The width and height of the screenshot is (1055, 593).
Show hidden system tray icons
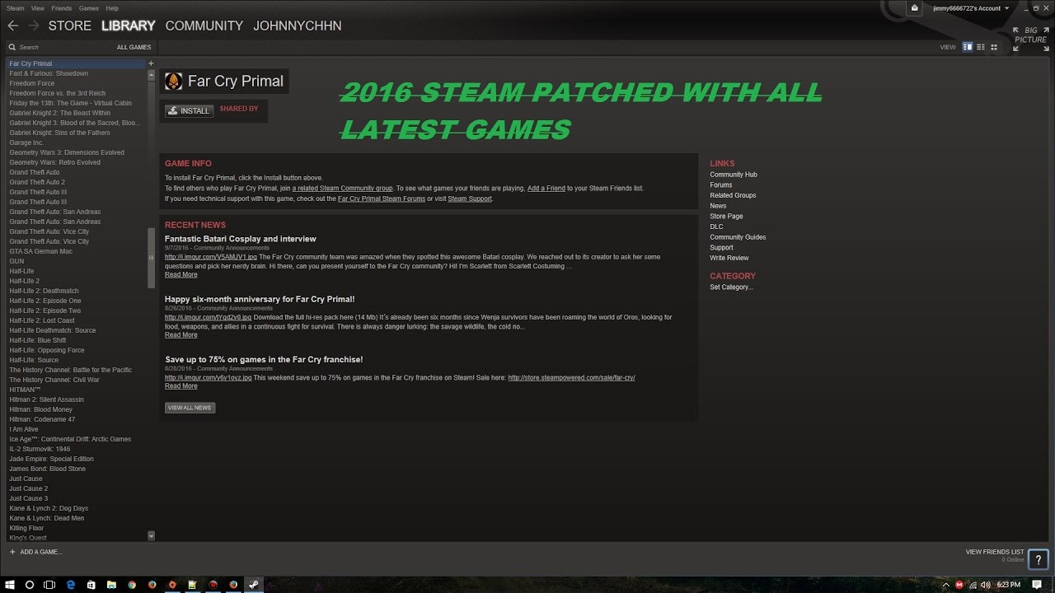pos(946,585)
